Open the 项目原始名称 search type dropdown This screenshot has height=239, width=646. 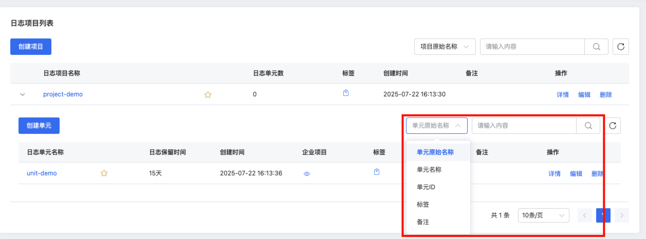coord(445,46)
